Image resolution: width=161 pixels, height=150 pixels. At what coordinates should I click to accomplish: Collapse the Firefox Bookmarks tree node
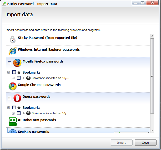8,73
